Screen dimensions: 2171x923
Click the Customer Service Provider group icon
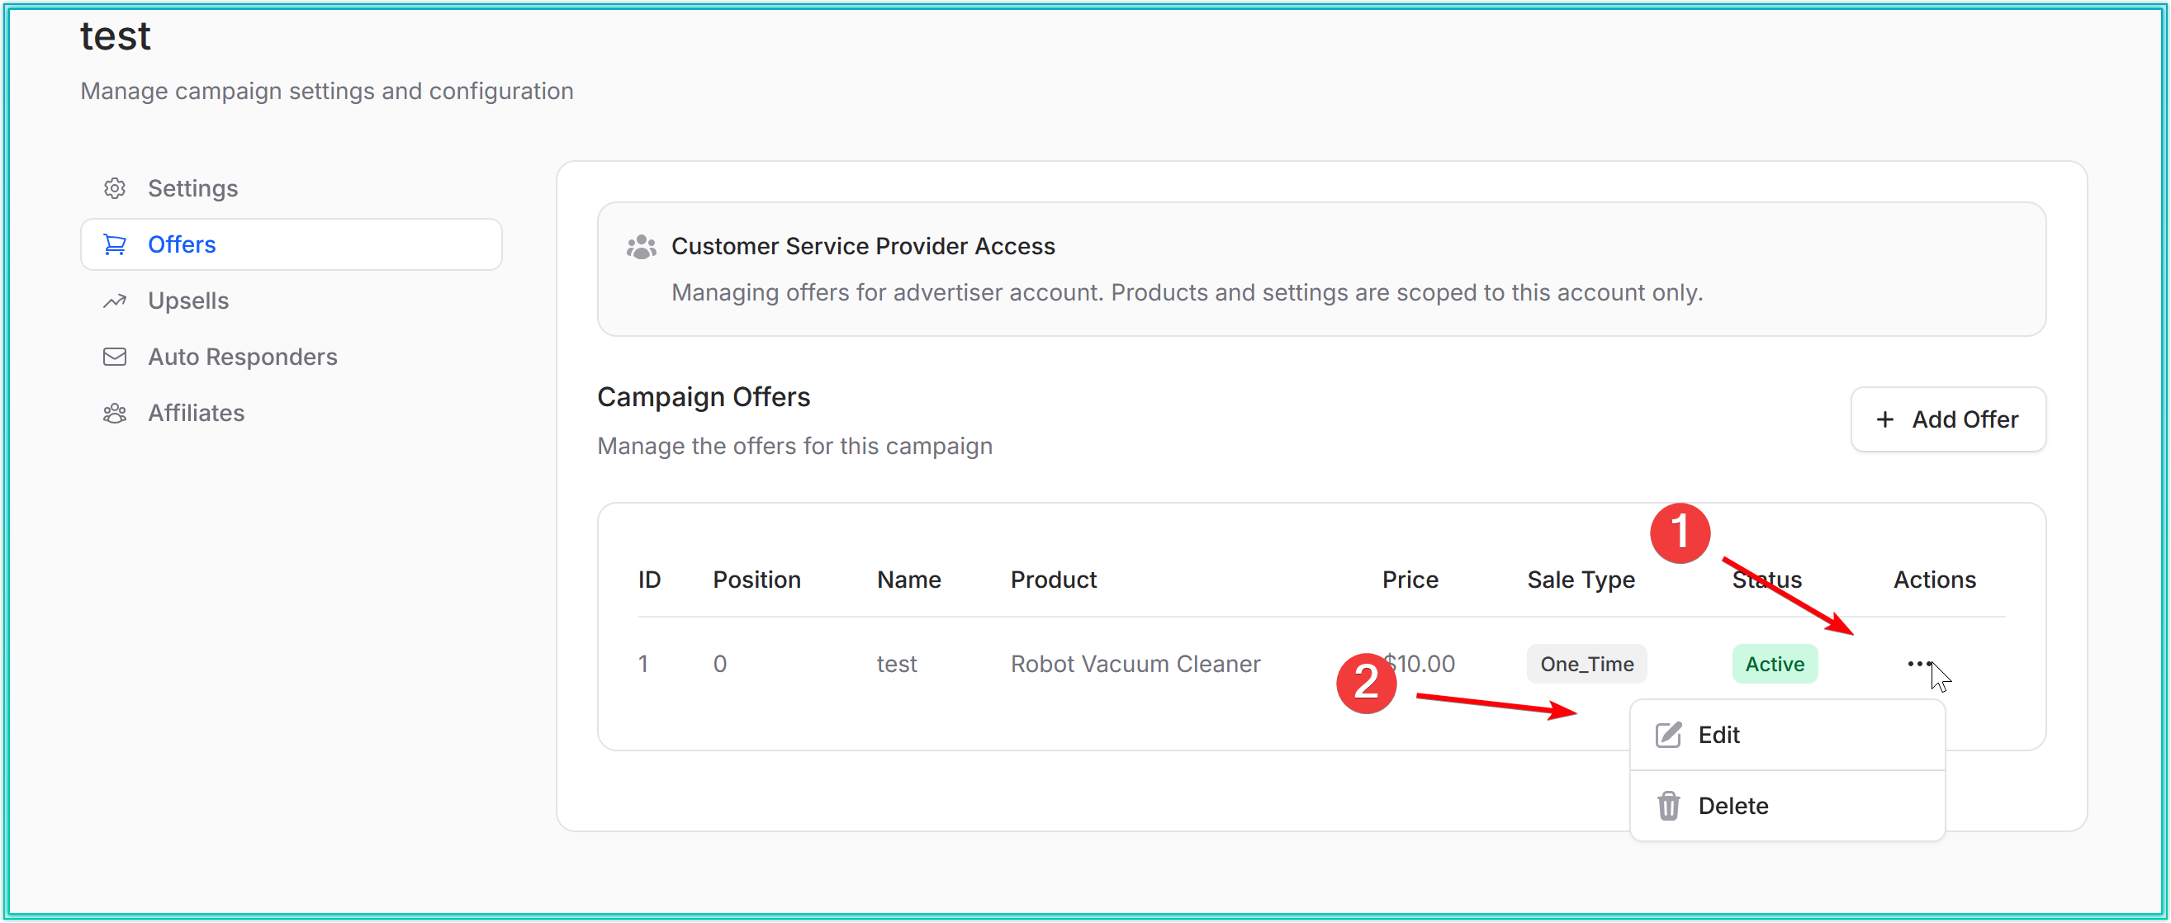coord(642,246)
